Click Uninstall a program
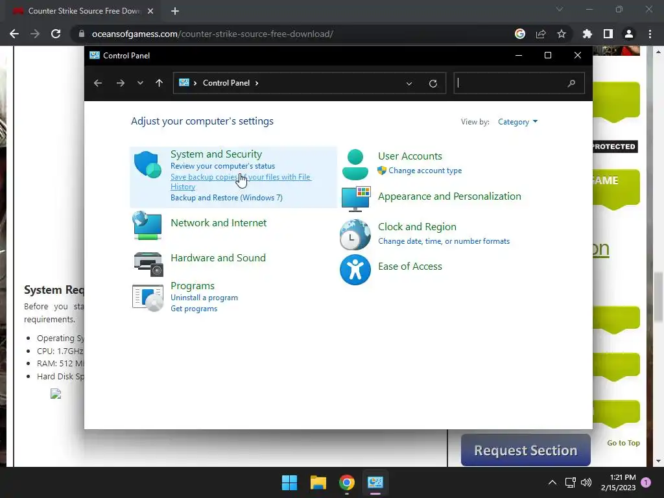Screen dimensions: 664x498 204,298
